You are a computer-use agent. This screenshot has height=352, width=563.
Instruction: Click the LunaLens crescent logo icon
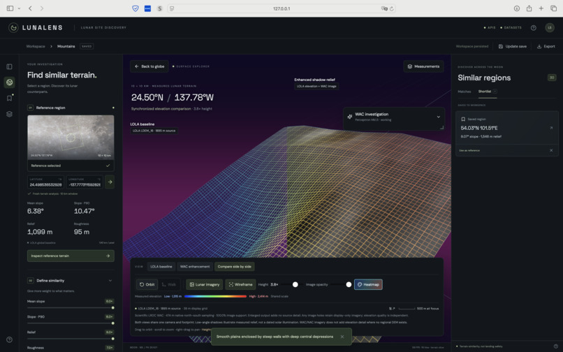pyautogui.click(x=13, y=28)
